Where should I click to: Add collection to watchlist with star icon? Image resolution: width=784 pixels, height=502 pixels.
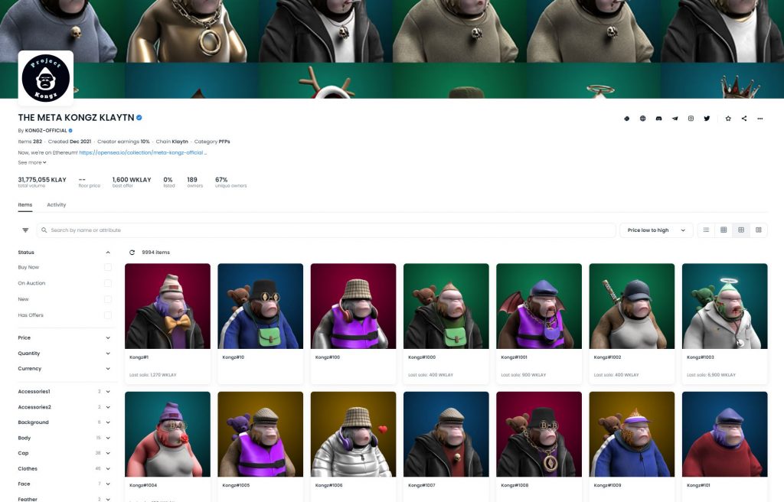728,119
